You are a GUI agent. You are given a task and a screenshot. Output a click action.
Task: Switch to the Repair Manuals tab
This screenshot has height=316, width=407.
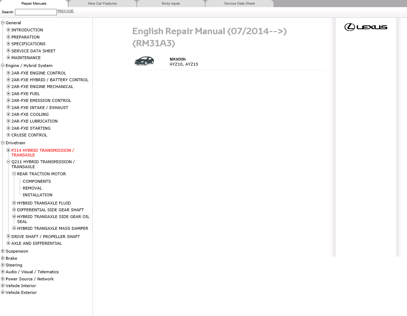[34, 4]
